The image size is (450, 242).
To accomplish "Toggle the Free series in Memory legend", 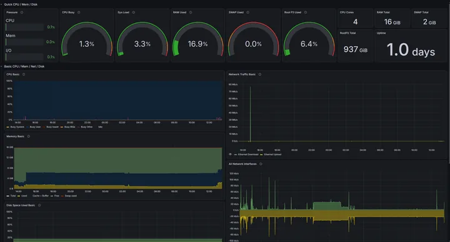I will pyautogui.click(x=56, y=196).
